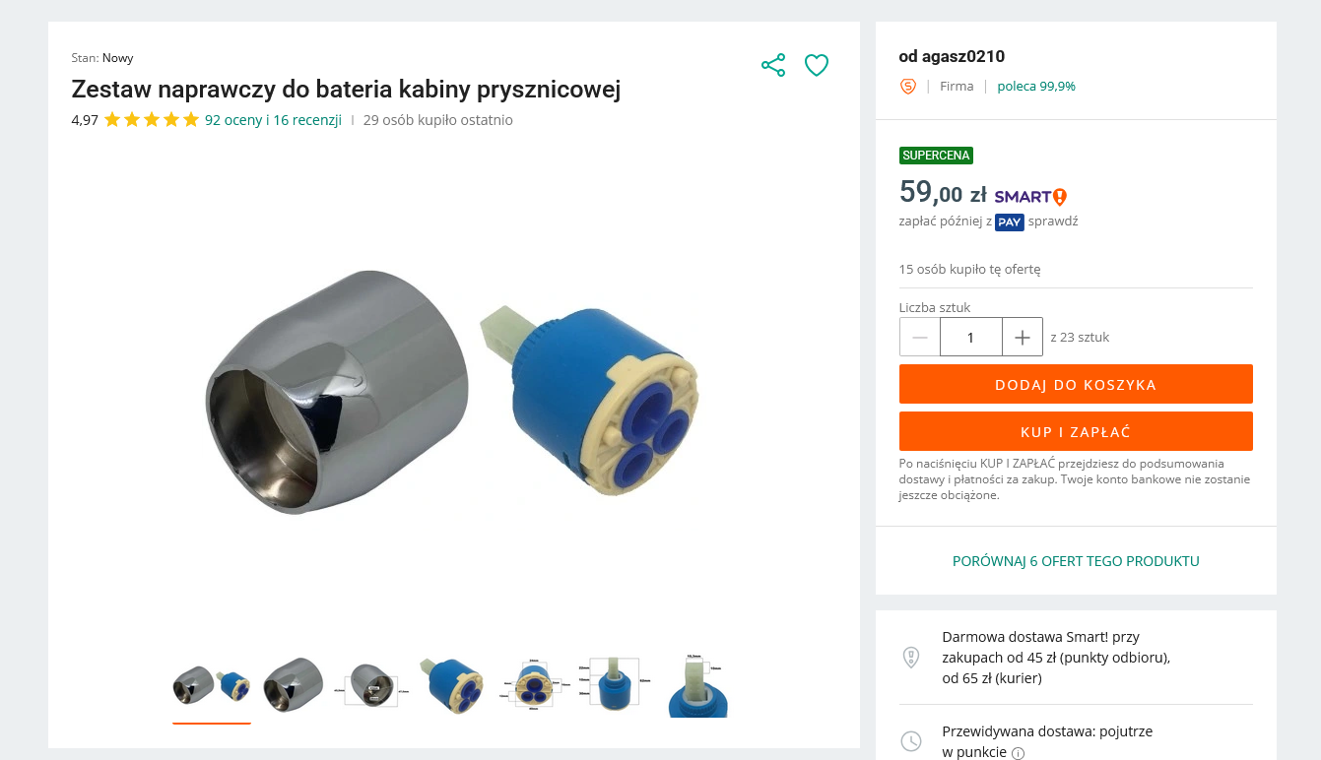This screenshot has height=760, width=1321.
Task: Click the share icon above the product image
Action: point(773,66)
